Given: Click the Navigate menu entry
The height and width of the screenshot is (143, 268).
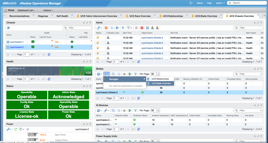Looking at the screenshot, I should tap(125, 79).
